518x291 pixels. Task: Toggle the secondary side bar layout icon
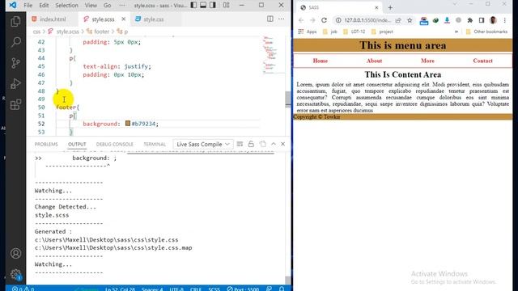click(213, 5)
